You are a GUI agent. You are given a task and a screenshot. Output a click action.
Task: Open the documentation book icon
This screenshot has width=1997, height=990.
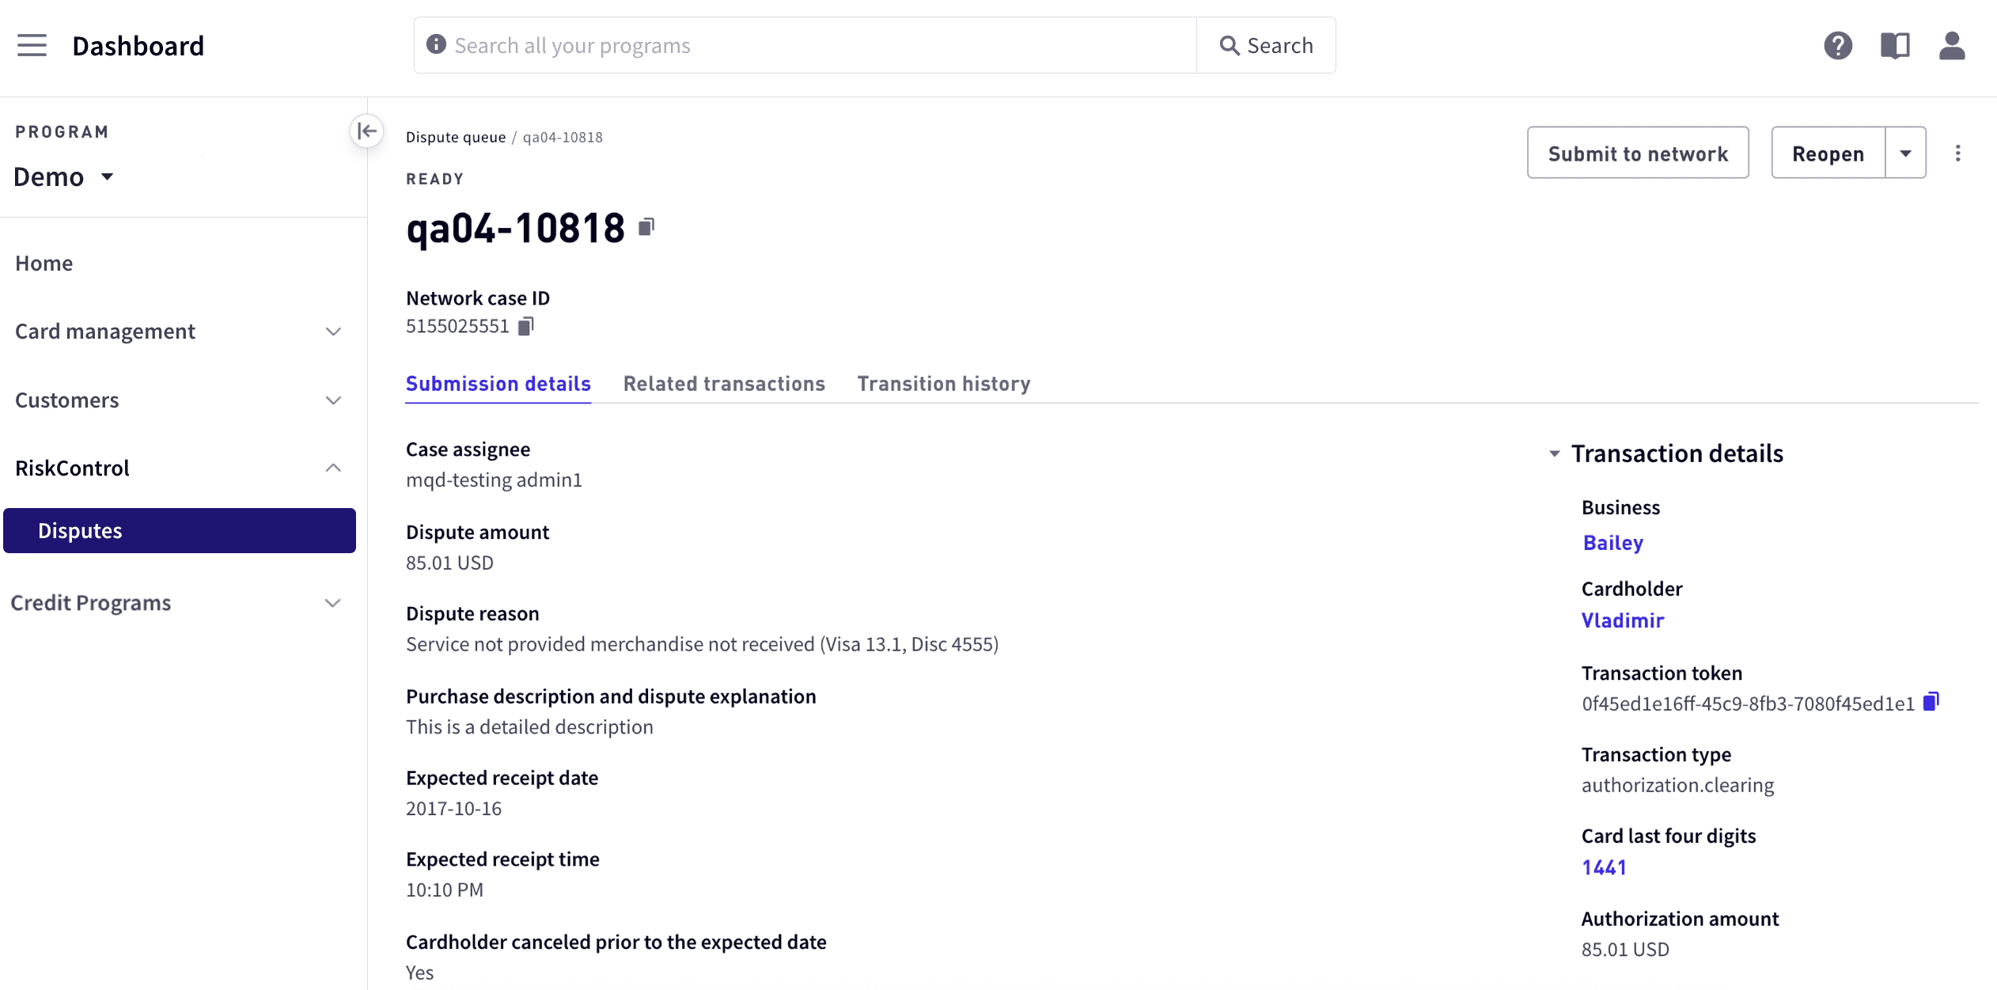[x=1895, y=46]
